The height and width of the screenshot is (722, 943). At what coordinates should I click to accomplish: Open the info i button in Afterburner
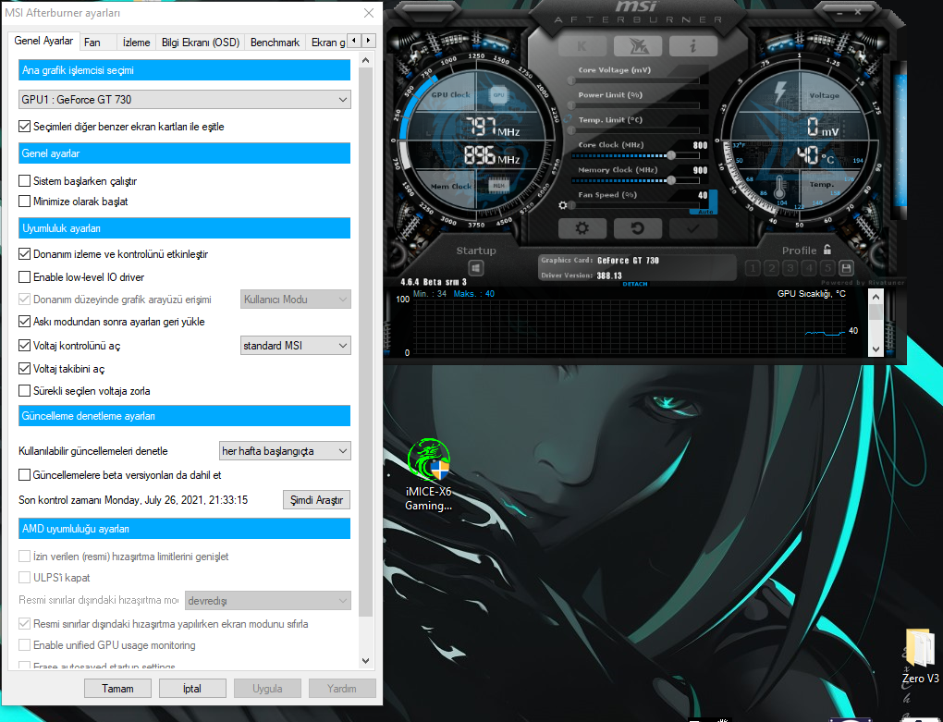click(692, 46)
